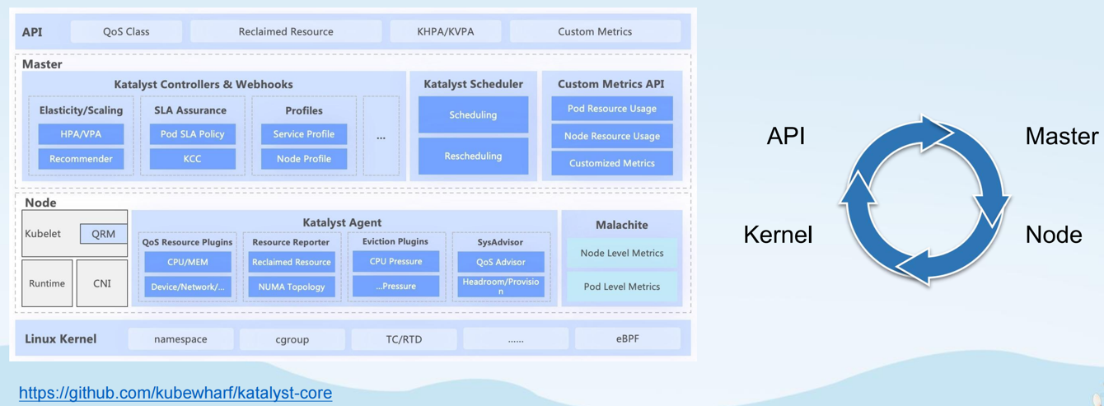The height and width of the screenshot is (406, 1104).
Task: Select the Master label beside the cycle
Action: pos(1062,137)
